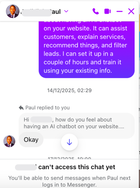The height and width of the screenshot is (188, 140).
Task: Click the purple AI chatbot message bubble
Action: [87, 49]
